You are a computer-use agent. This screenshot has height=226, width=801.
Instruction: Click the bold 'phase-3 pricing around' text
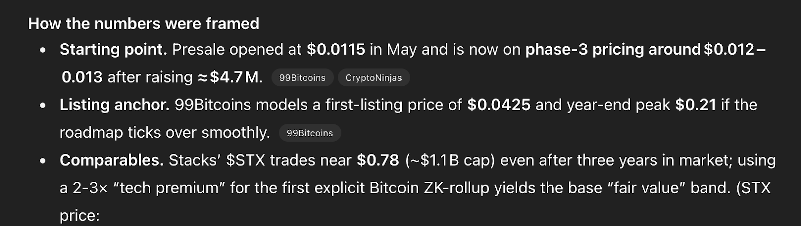coord(613,49)
